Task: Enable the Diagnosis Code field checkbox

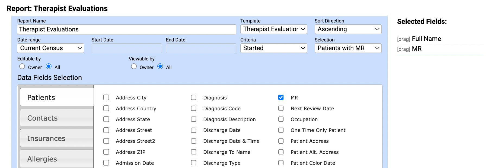Action: (193, 108)
